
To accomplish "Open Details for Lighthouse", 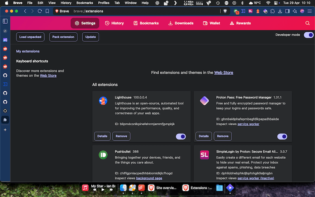I will [102, 136].
